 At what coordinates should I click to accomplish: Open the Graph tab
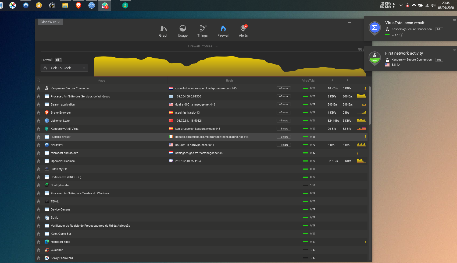point(163,31)
